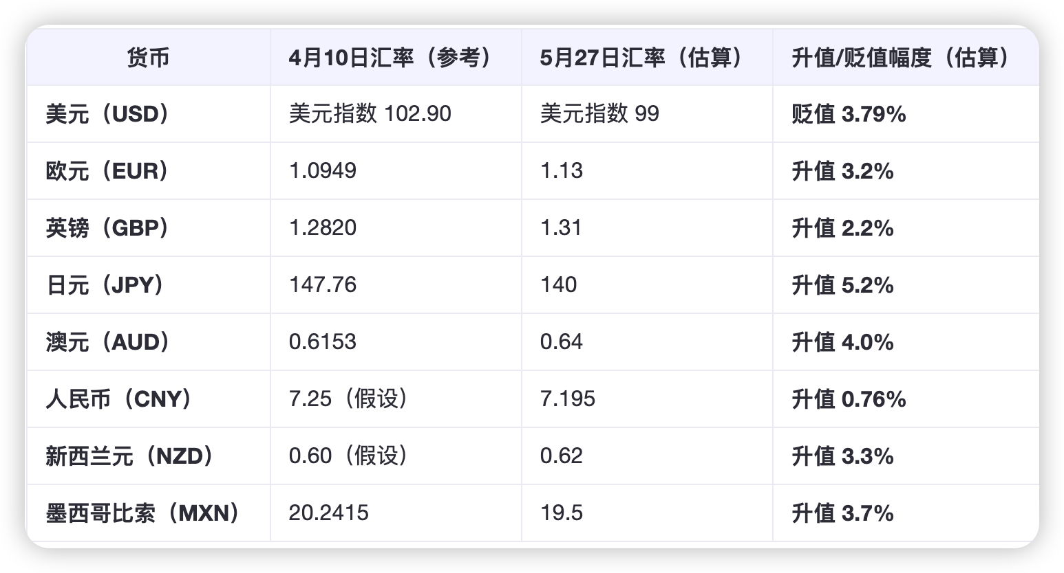Click the 欧元（EUR） currency cell
Image resolution: width=1064 pixels, height=573 pixels.
tap(108, 171)
